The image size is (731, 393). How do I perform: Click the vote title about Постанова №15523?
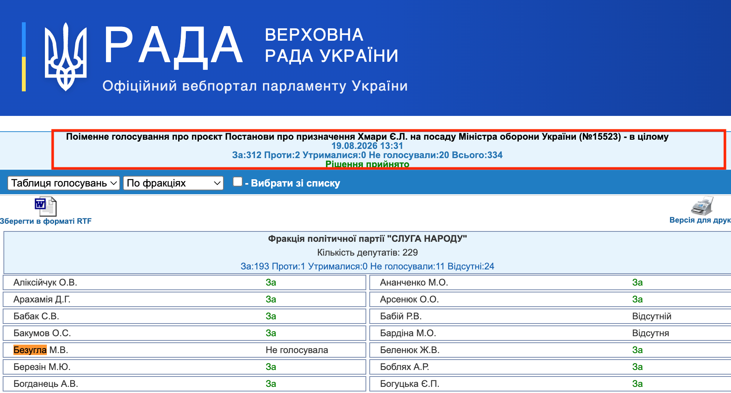click(x=367, y=137)
